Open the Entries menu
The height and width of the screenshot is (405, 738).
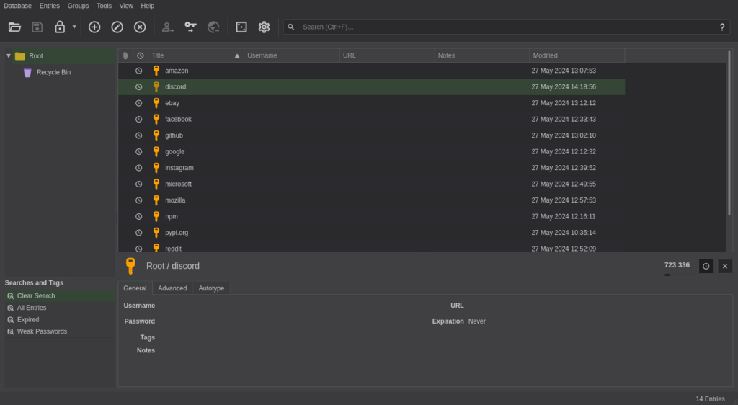point(50,6)
